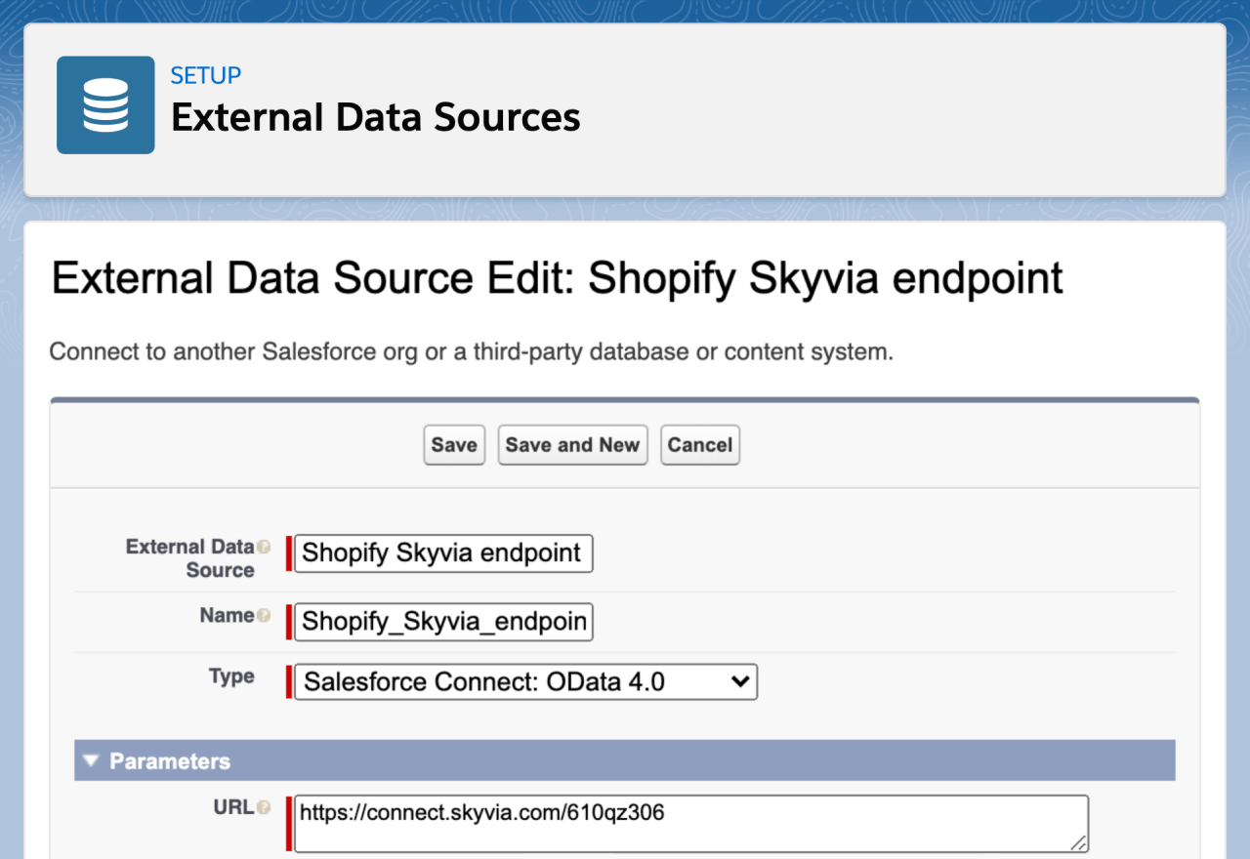Click the External Data Sources header title
This screenshot has height=859, width=1250.
(x=375, y=118)
